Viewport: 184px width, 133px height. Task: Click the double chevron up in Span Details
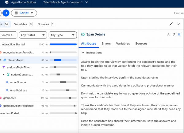tap(168, 35)
